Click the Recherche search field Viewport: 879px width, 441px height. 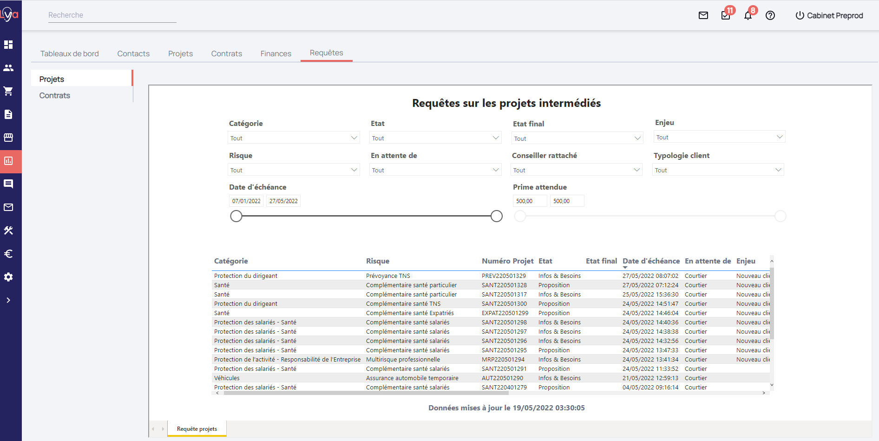[112, 15]
